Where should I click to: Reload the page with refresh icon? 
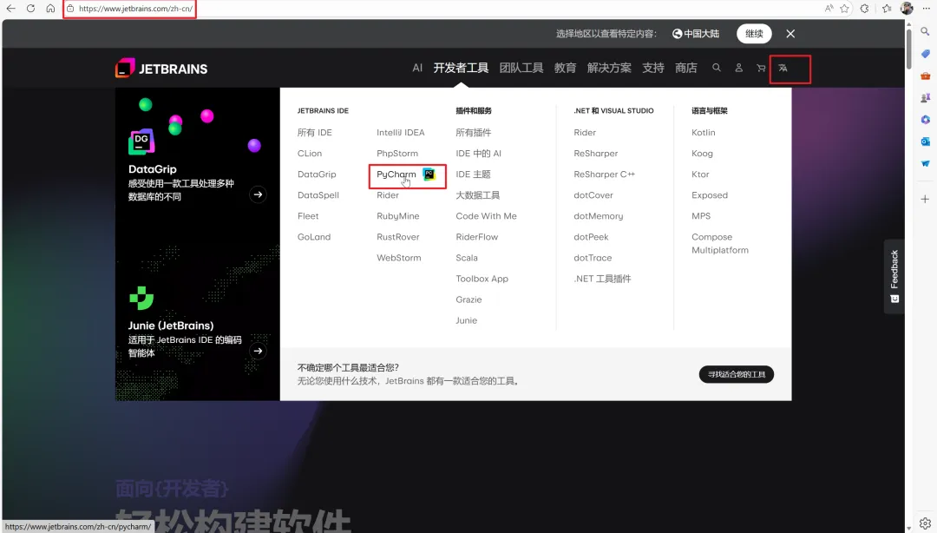tap(30, 9)
